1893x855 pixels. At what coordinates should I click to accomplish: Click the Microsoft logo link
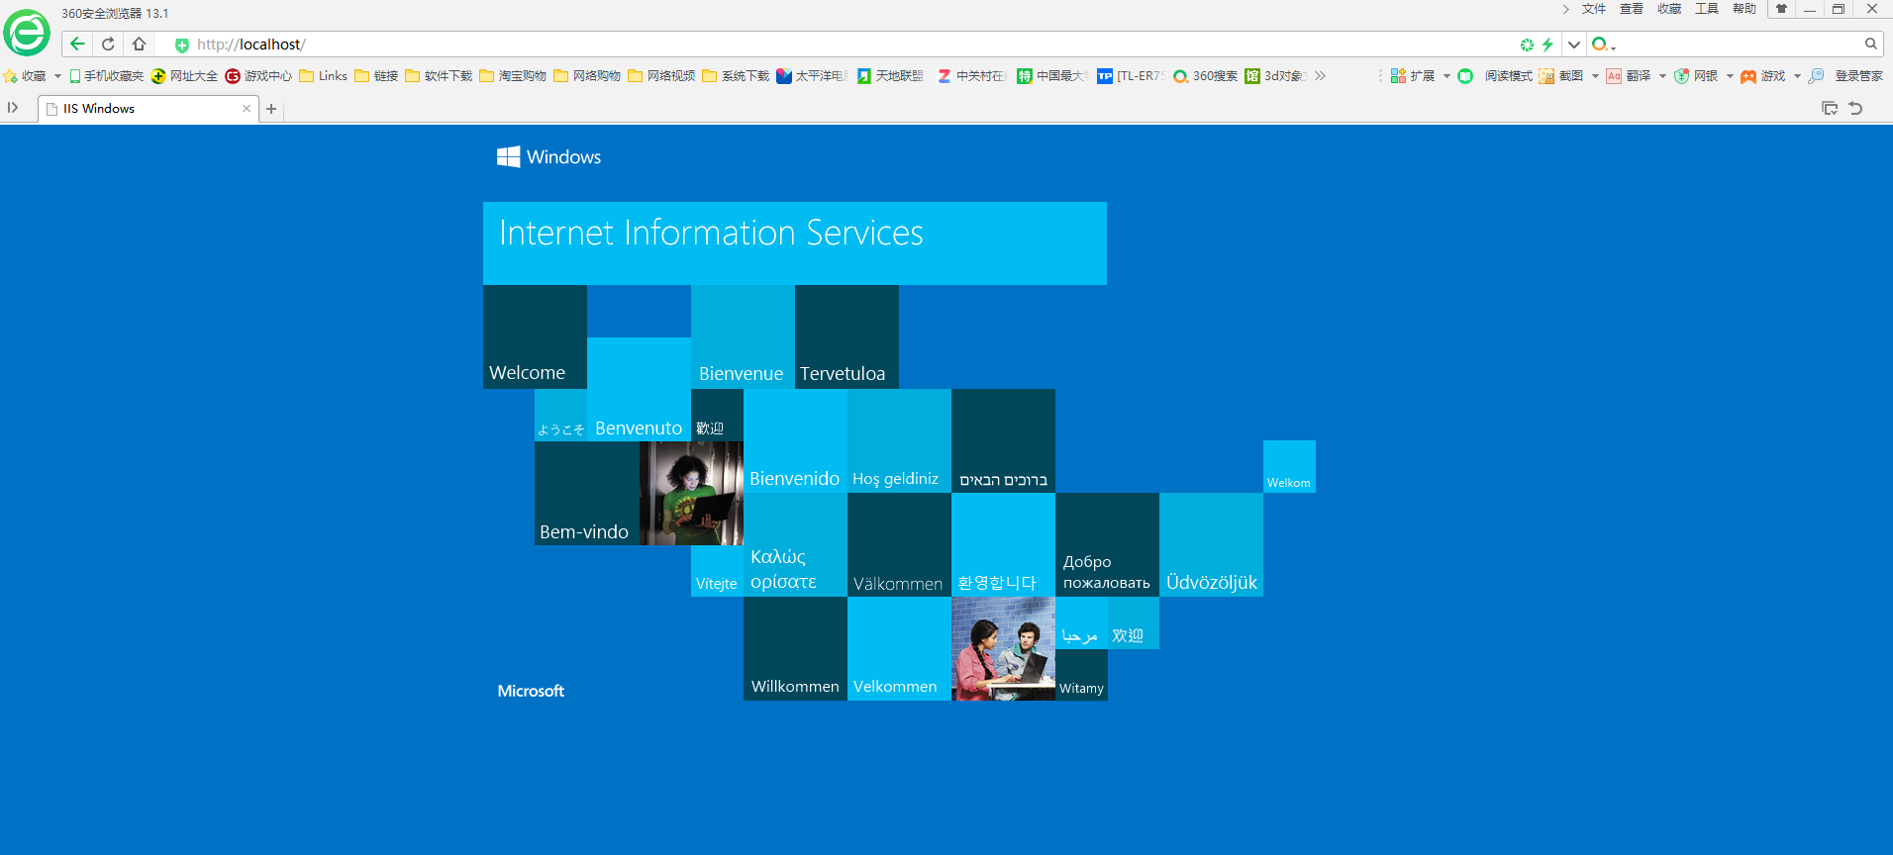(x=531, y=691)
